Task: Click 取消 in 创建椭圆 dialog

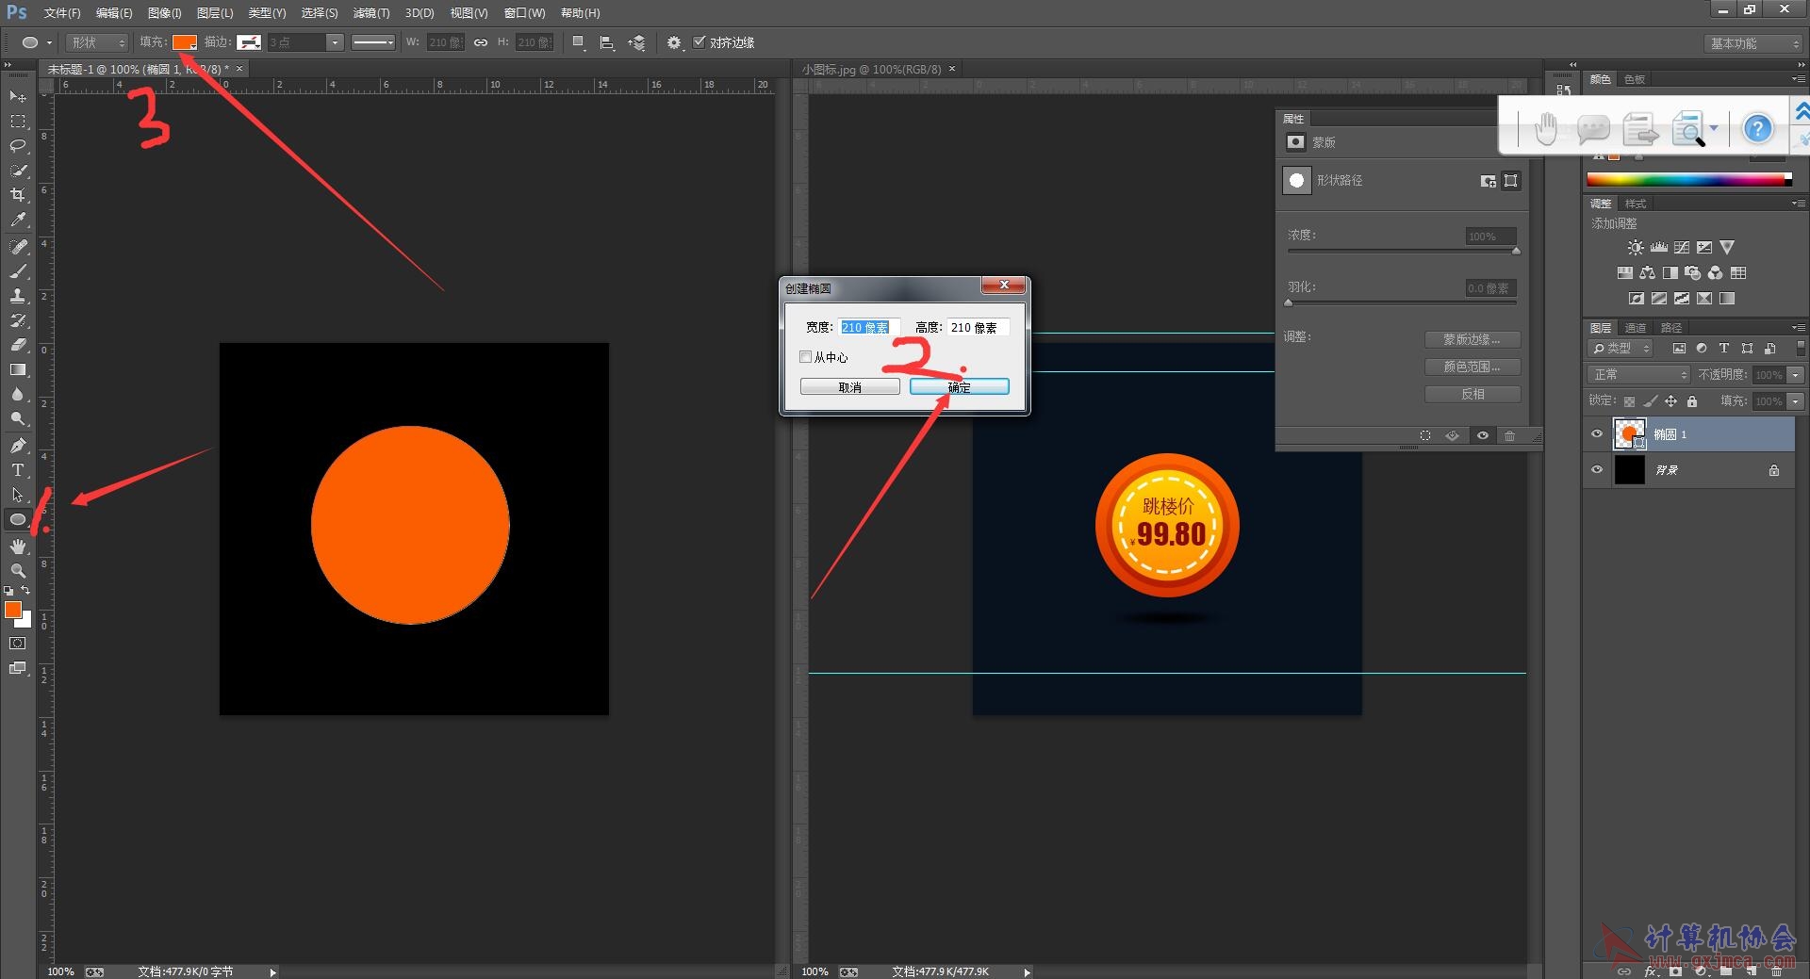Action: tap(850, 387)
